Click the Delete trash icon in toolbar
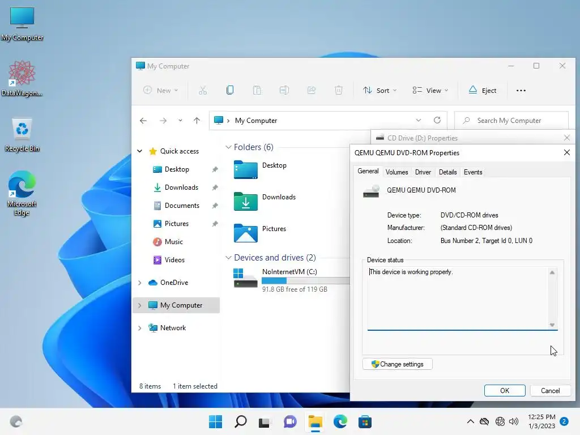The width and height of the screenshot is (580, 435). [x=339, y=90]
